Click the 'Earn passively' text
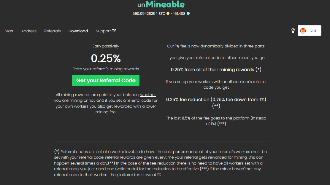This screenshot has width=330, height=185. [106, 46]
